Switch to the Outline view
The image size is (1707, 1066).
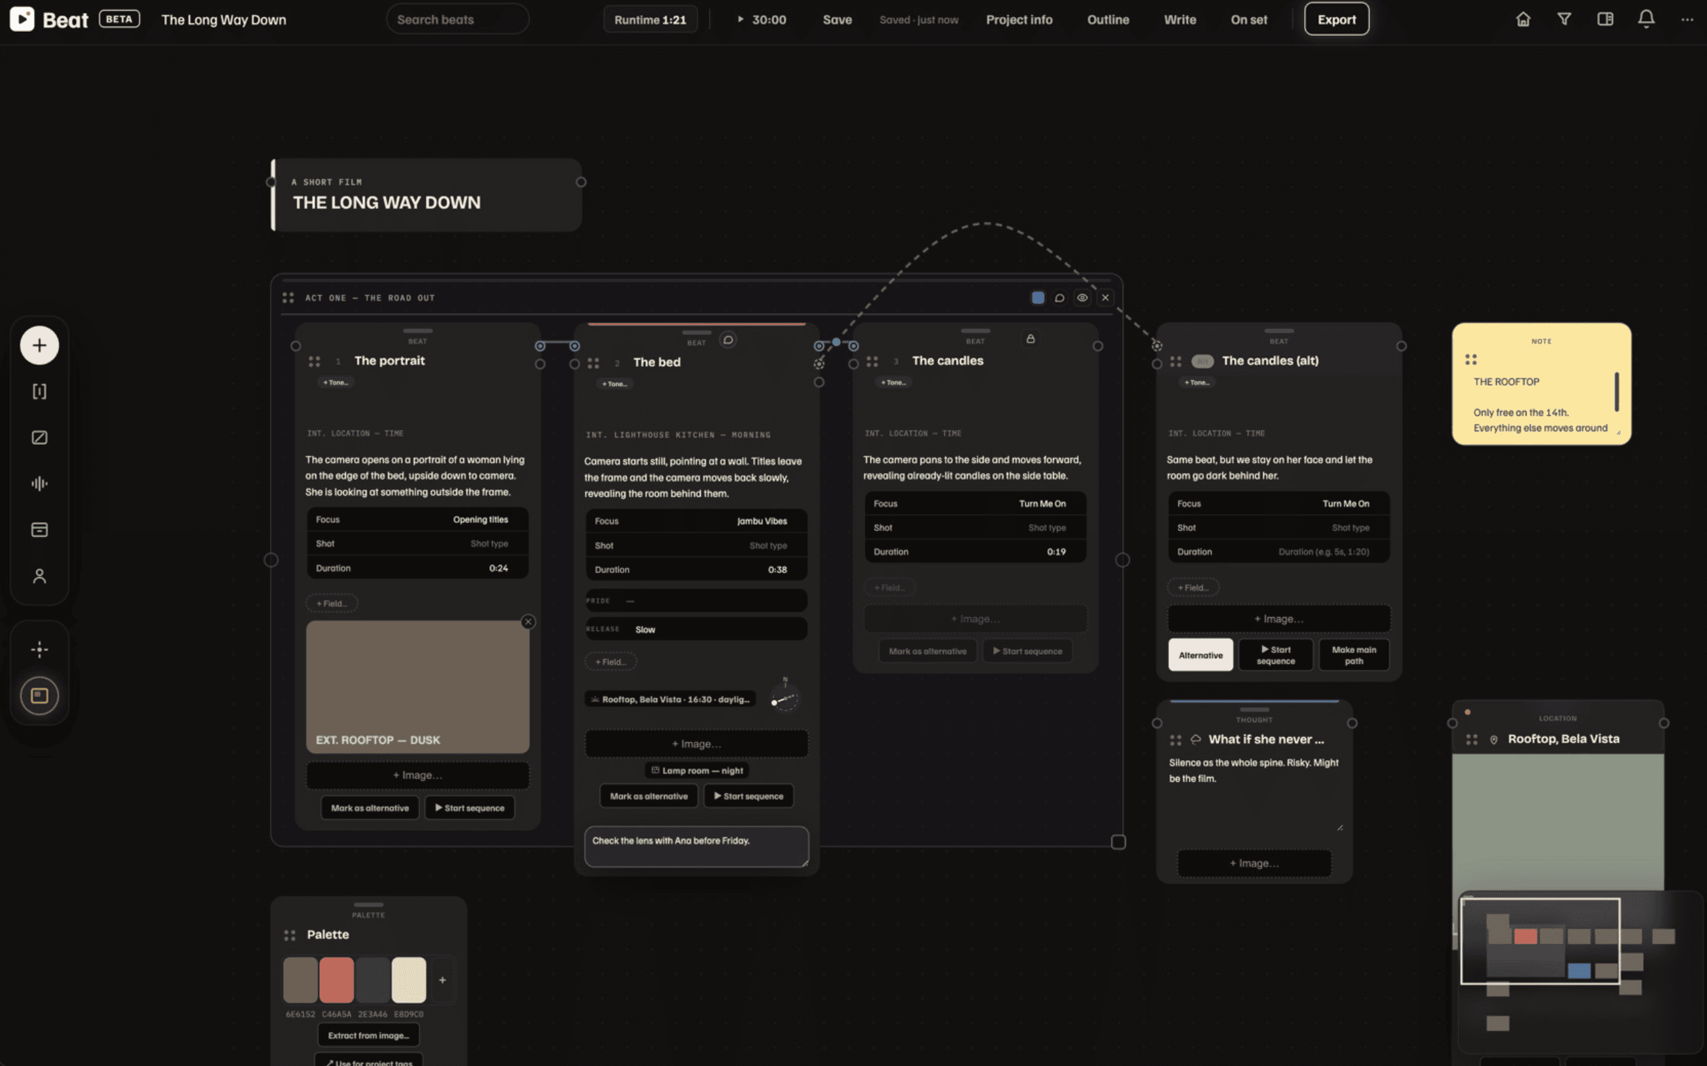(1107, 20)
